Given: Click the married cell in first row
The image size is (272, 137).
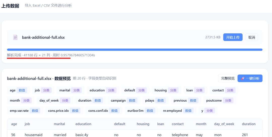Looking at the screenshot, I should coord(60,135).
